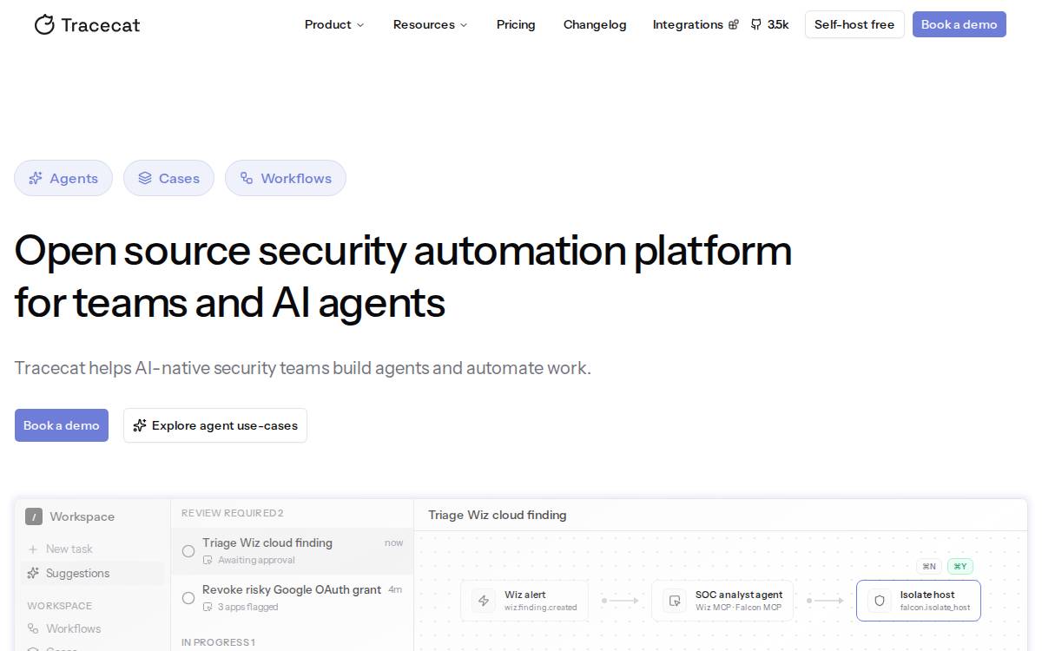Open Revoke risky Google OAuth grant task

292,598
